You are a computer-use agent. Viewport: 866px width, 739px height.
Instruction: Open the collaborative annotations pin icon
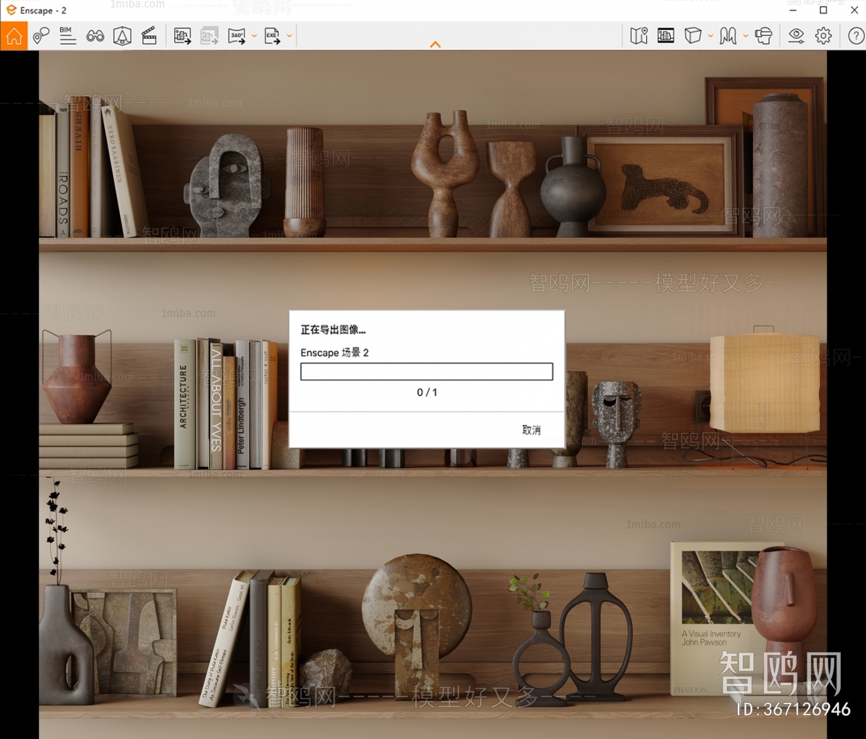click(x=41, y=36)
